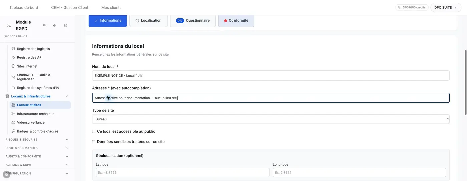Image resolution: width=467 pixels, height=181 pixels.
Task: Click the red dot on the Conformité tab
Action: click(226, 21)
